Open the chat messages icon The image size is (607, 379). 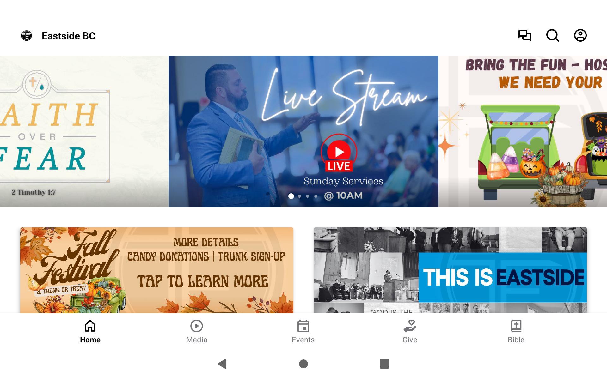pyautogui.click(x=525, y=35)
